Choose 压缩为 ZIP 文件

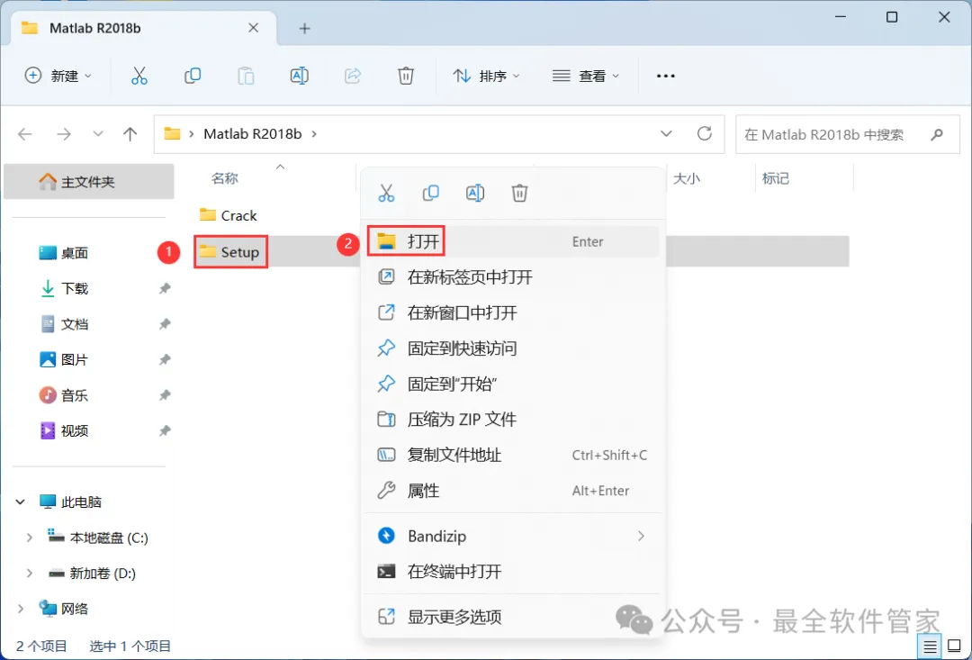coord(513,420)
